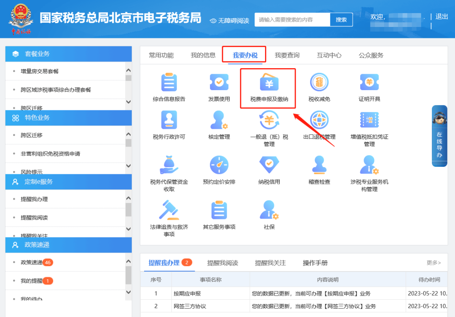Open 社保 icon
The width and height of the screenshot is (455, 317).
269,210
